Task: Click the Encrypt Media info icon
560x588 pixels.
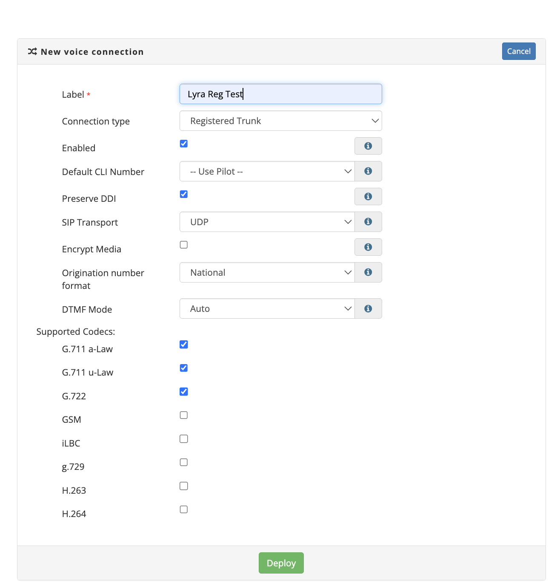Action: [x=368, y=247]
